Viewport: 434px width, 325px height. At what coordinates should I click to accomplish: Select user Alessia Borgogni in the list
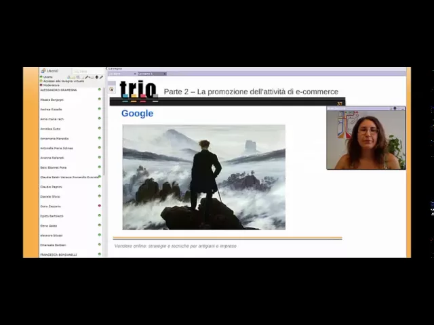[52, 100]
